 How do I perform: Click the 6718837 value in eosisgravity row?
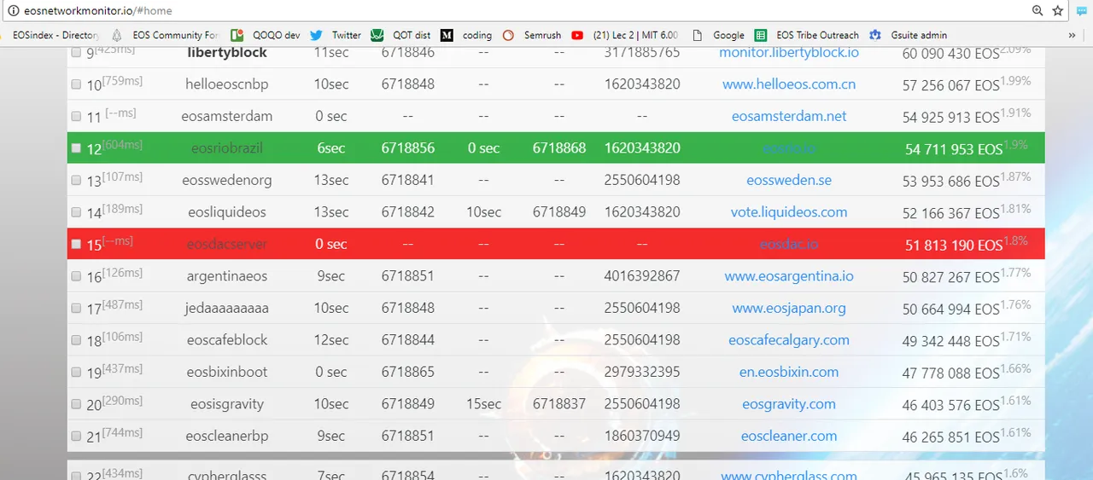[559, 403]
